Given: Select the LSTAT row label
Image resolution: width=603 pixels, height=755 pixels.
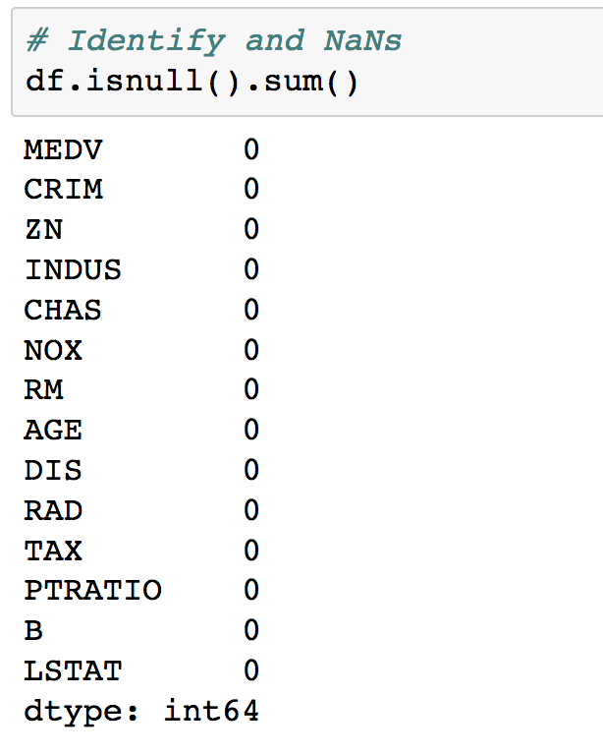Looking at the screenshot, I should [x=73, y=670].
